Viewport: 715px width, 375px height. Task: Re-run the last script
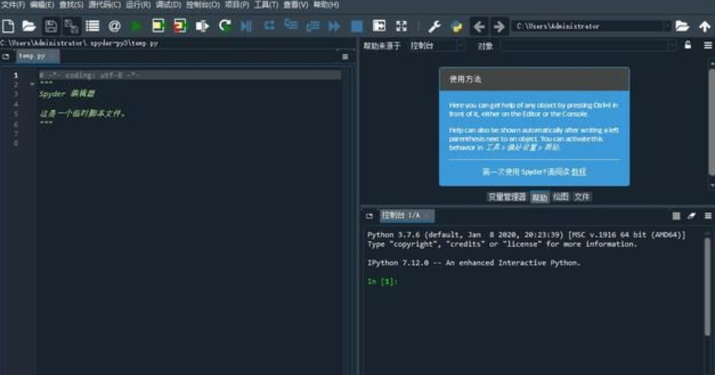point(225,26)
